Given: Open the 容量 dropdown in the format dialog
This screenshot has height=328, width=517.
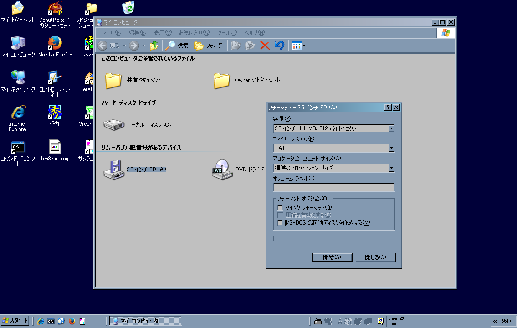Looking at the screenshot, I should point(391,128).
